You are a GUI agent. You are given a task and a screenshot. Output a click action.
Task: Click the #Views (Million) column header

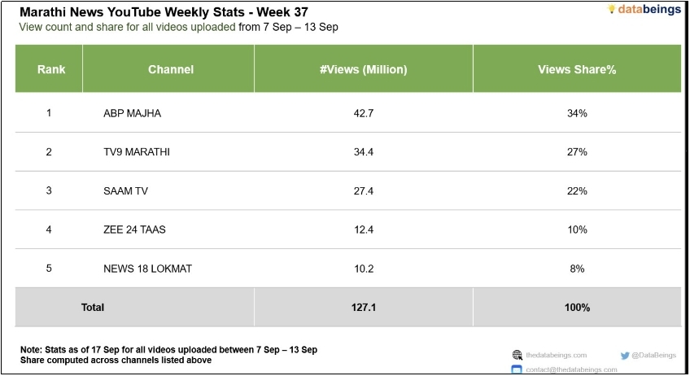click(364, 69)
